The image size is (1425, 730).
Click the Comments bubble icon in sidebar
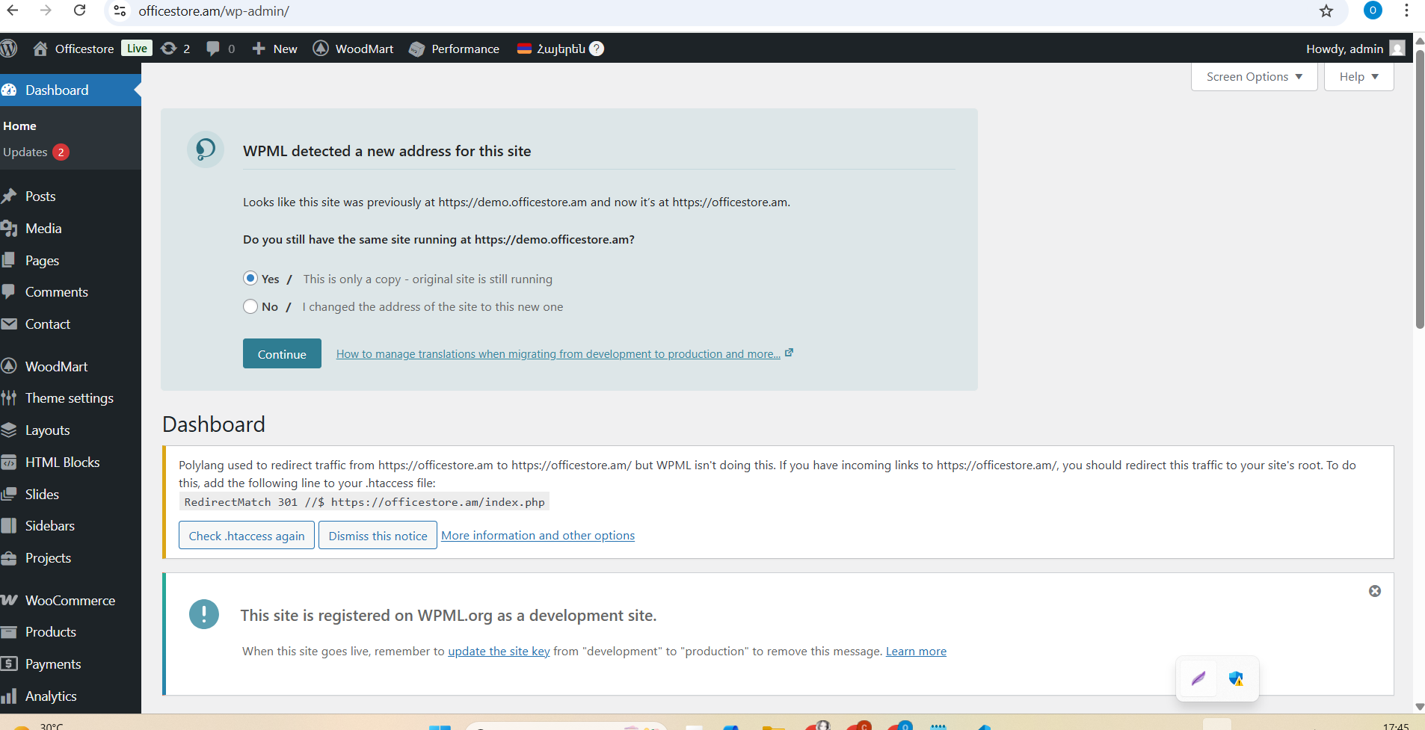click(x=9, y=291)
